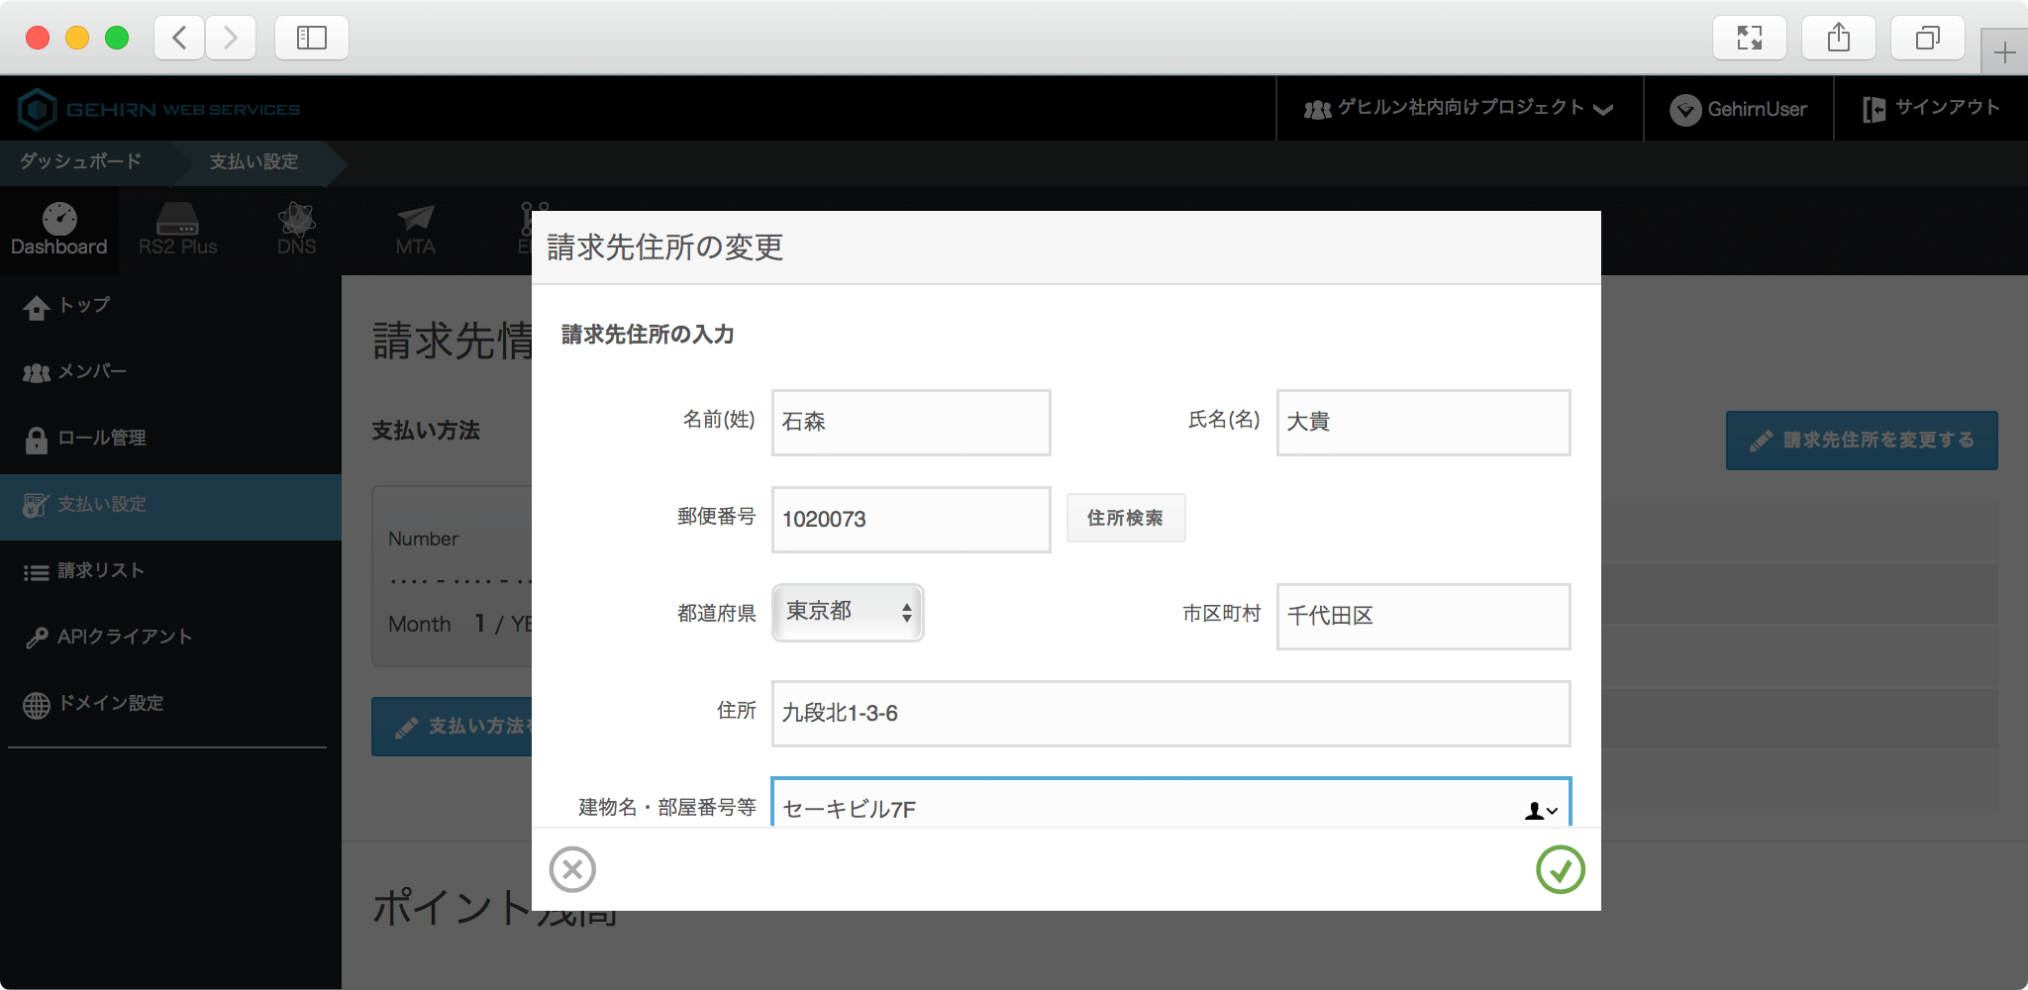This screenshot has width=2028, height=990.
Task: Open the GehirnUser account menu
Action: coord(1739,109)
